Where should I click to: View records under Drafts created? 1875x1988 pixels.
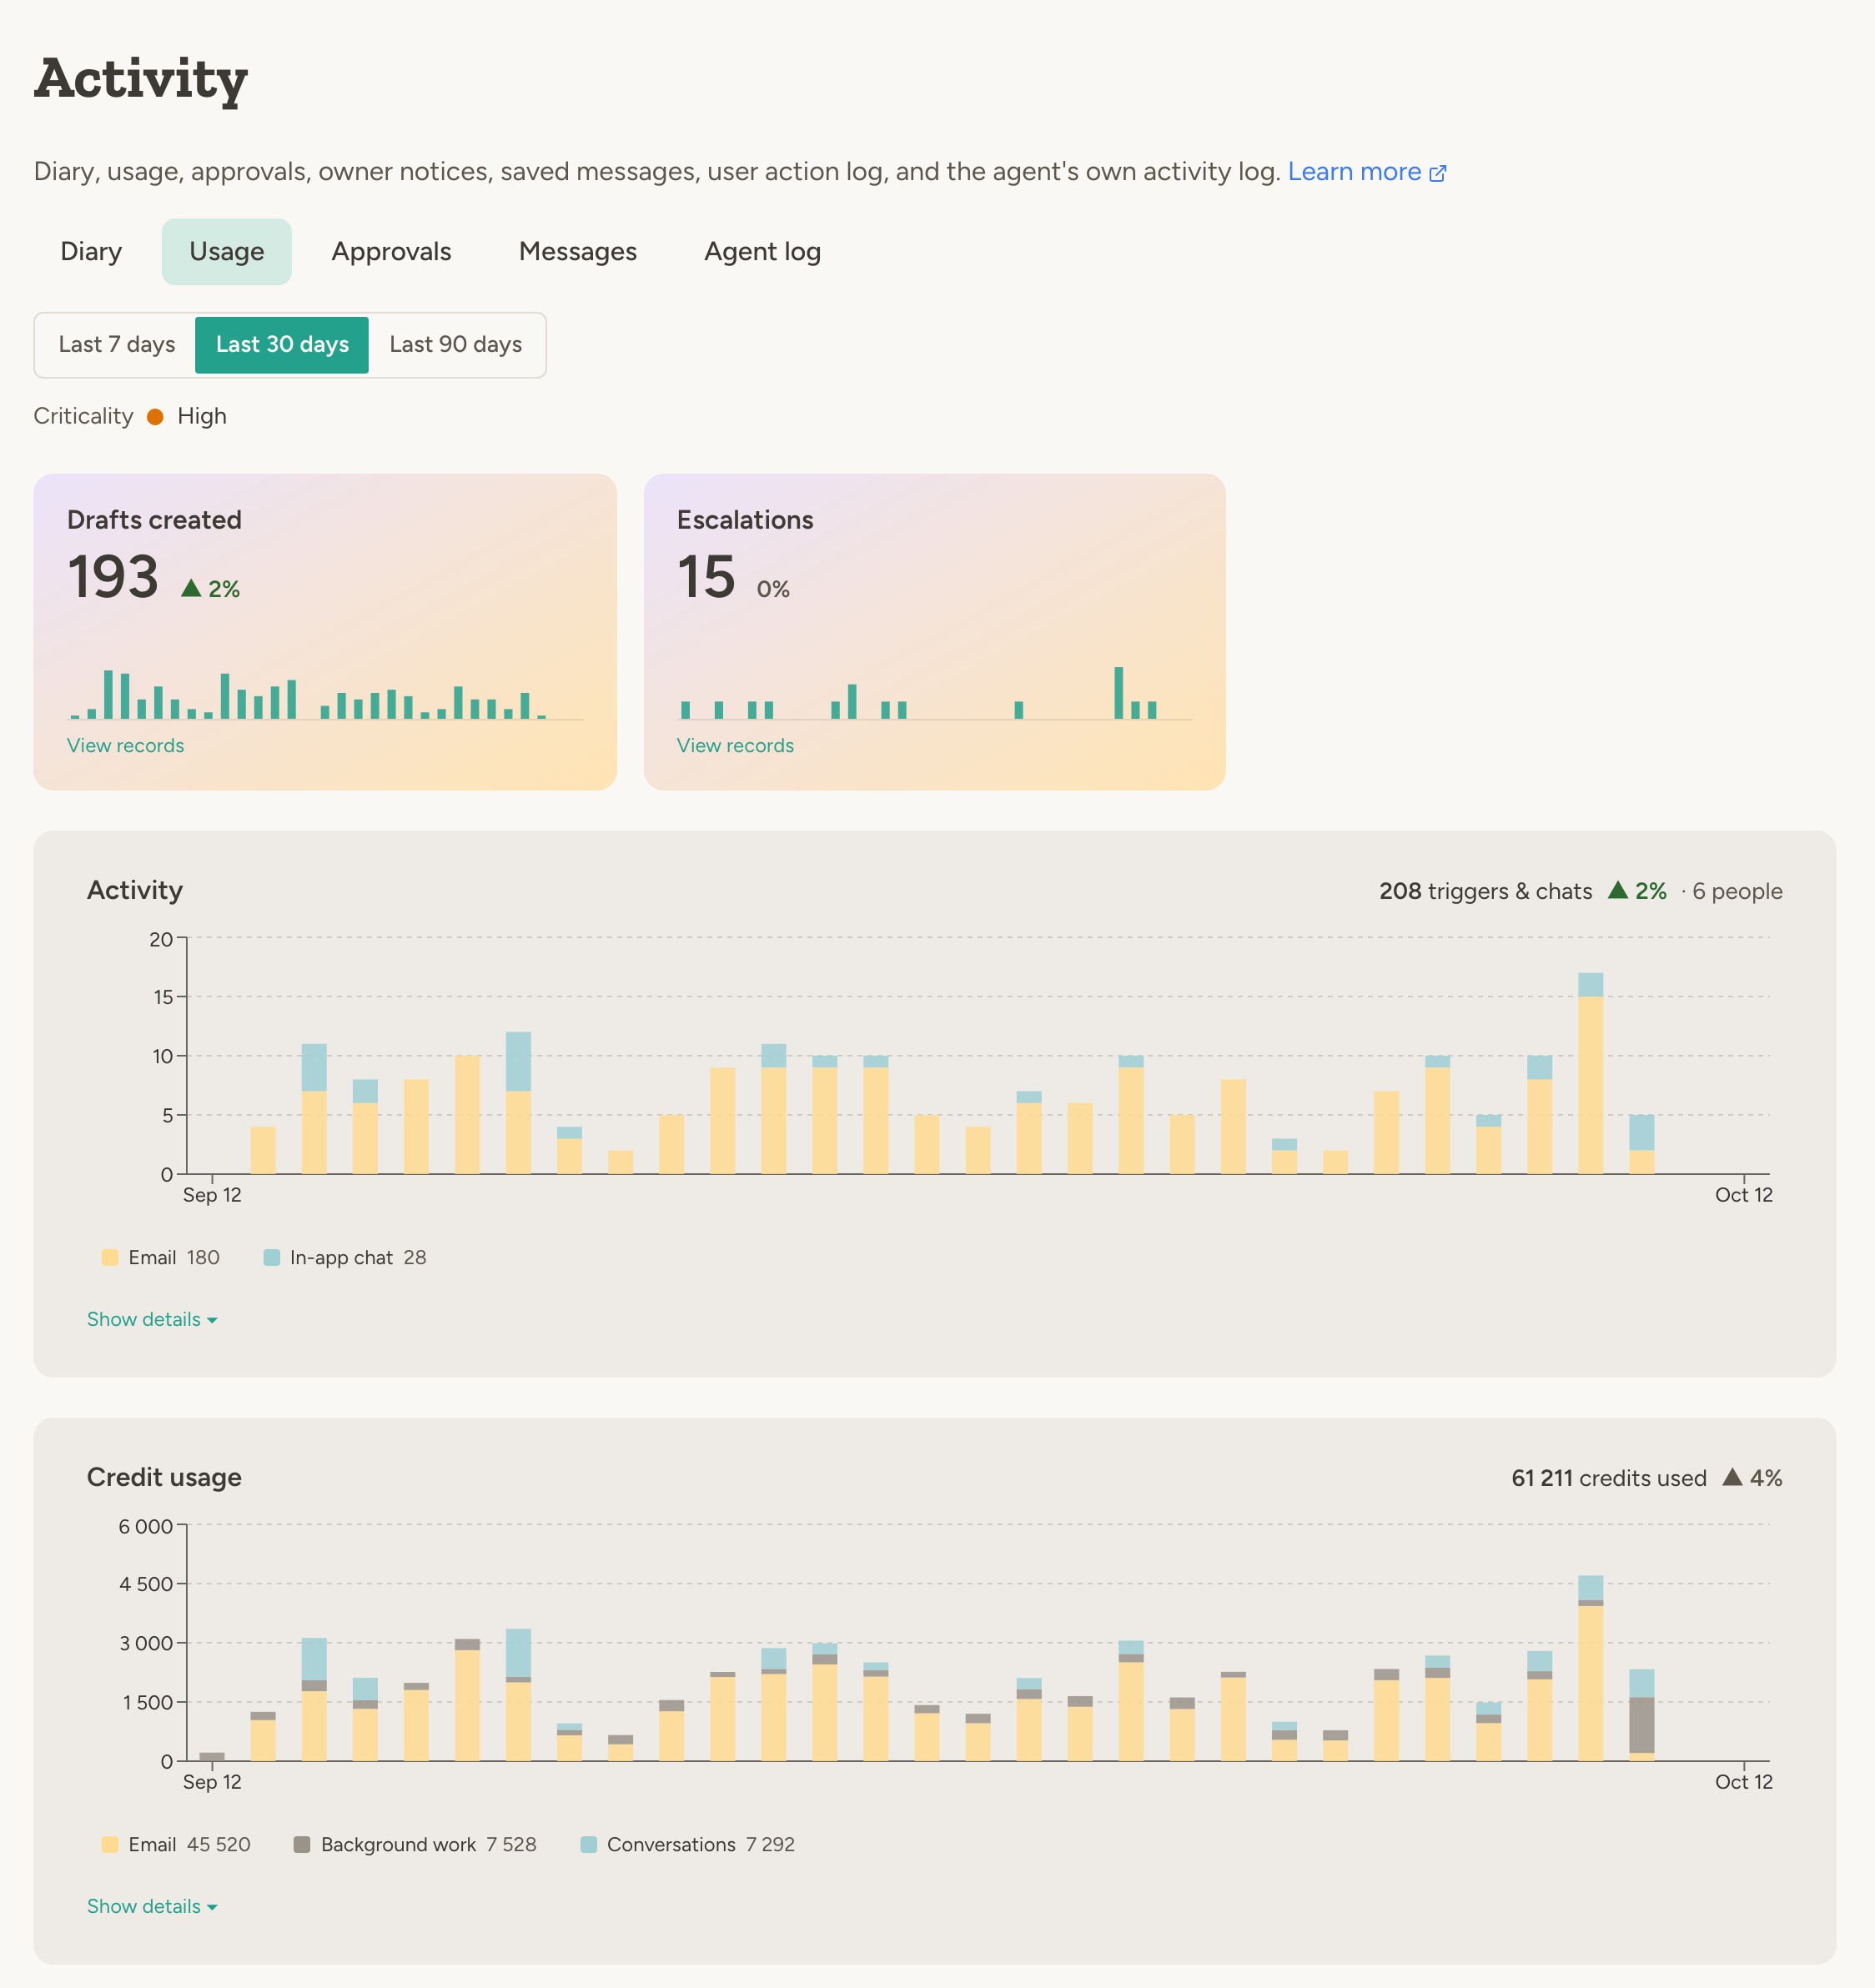pyautogui.click(x=125, y=746)
